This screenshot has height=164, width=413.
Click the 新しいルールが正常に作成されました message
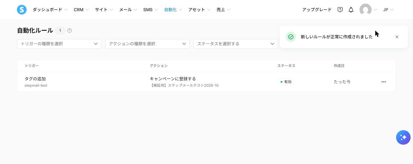(337, 37)
